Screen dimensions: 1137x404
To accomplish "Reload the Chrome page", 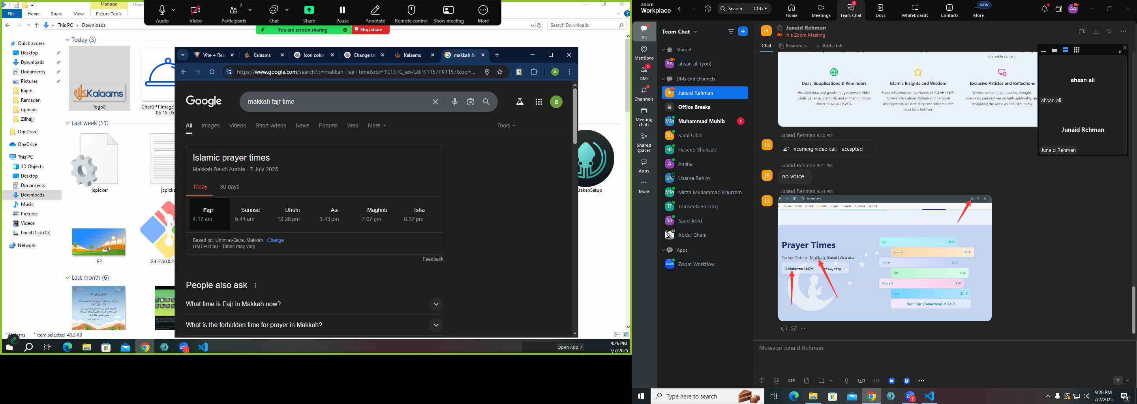I will click(212, 72).
